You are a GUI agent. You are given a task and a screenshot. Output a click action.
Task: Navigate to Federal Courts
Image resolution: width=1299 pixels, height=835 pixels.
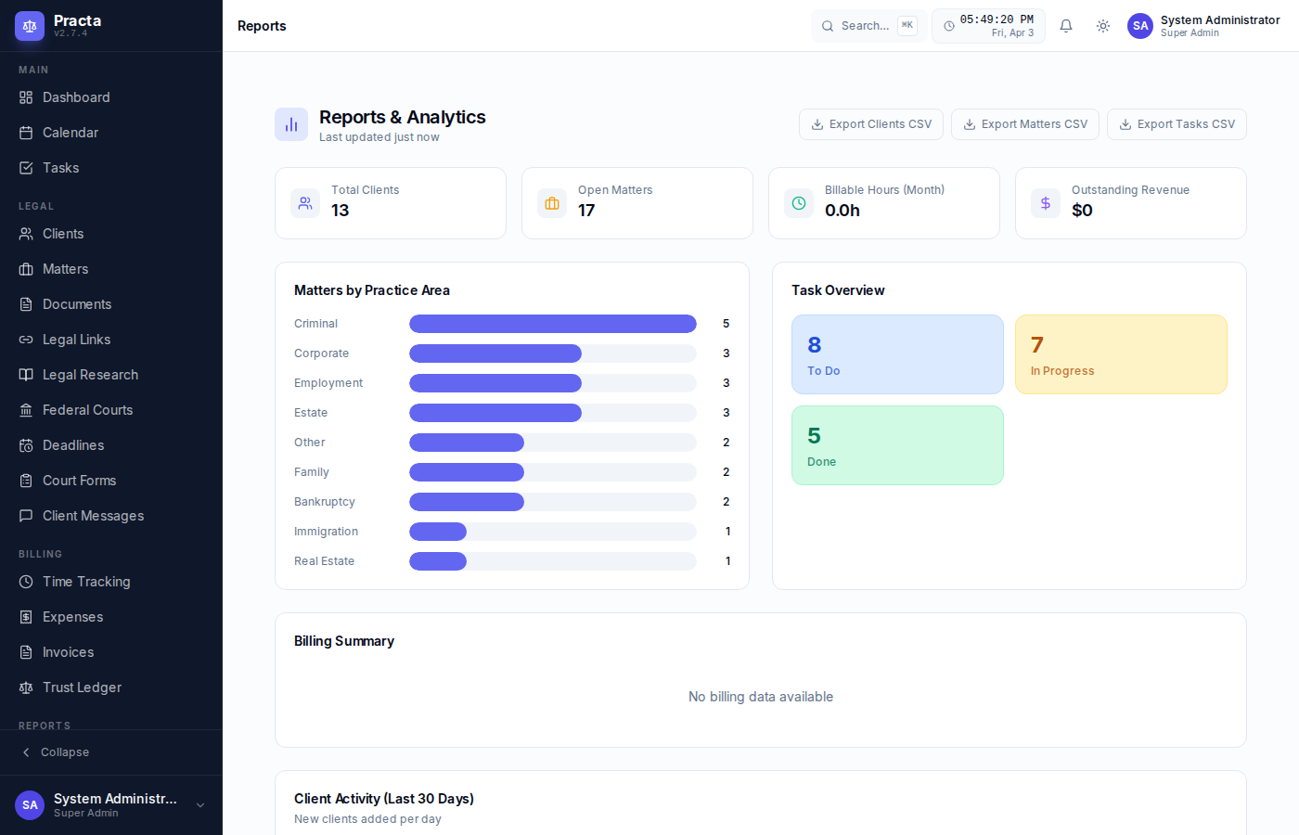[x=111, y=410]
